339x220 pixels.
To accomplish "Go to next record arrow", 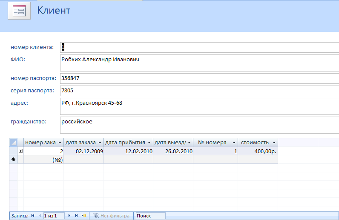I will (69, 215).
